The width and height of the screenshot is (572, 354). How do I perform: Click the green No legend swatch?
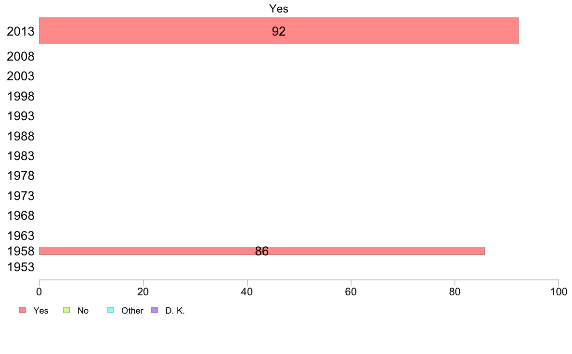[66, 310]
